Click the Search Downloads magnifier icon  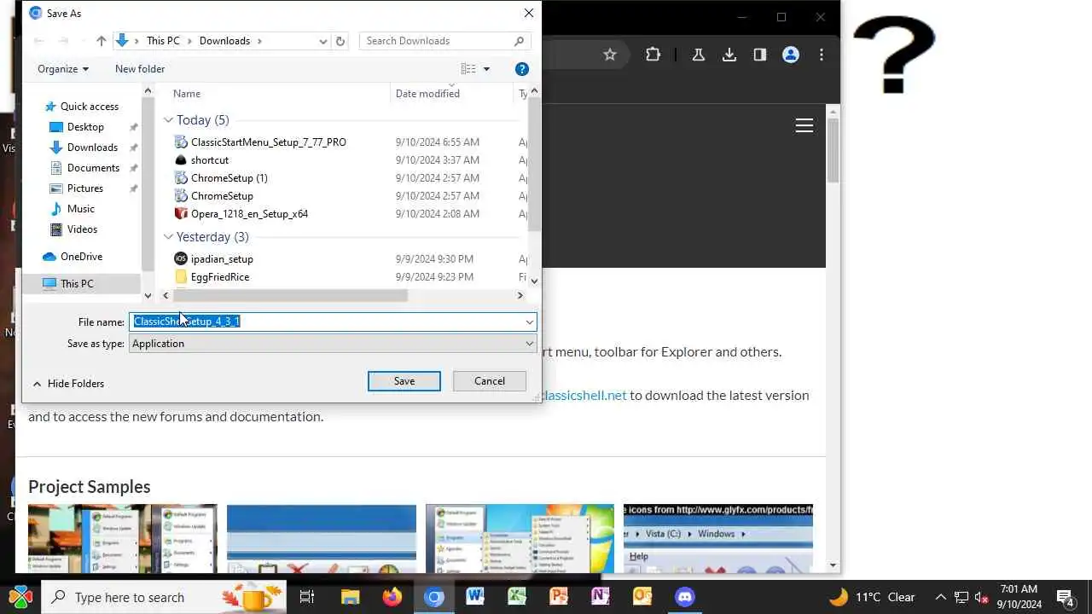click(x=519, y=41)
